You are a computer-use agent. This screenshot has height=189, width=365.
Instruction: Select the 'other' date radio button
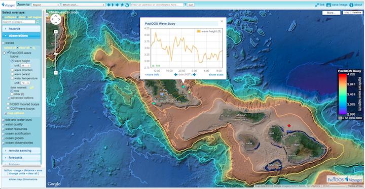[12, 94]
